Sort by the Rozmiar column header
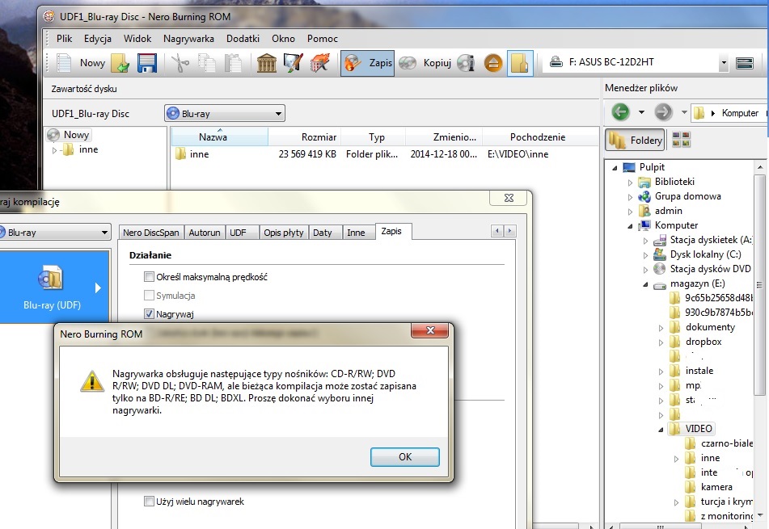This screenshot has width=769, height=529. (x=305, y=136)
